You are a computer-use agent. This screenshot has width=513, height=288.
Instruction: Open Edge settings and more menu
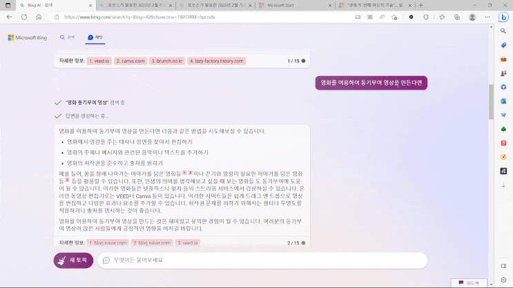[487, 17]
